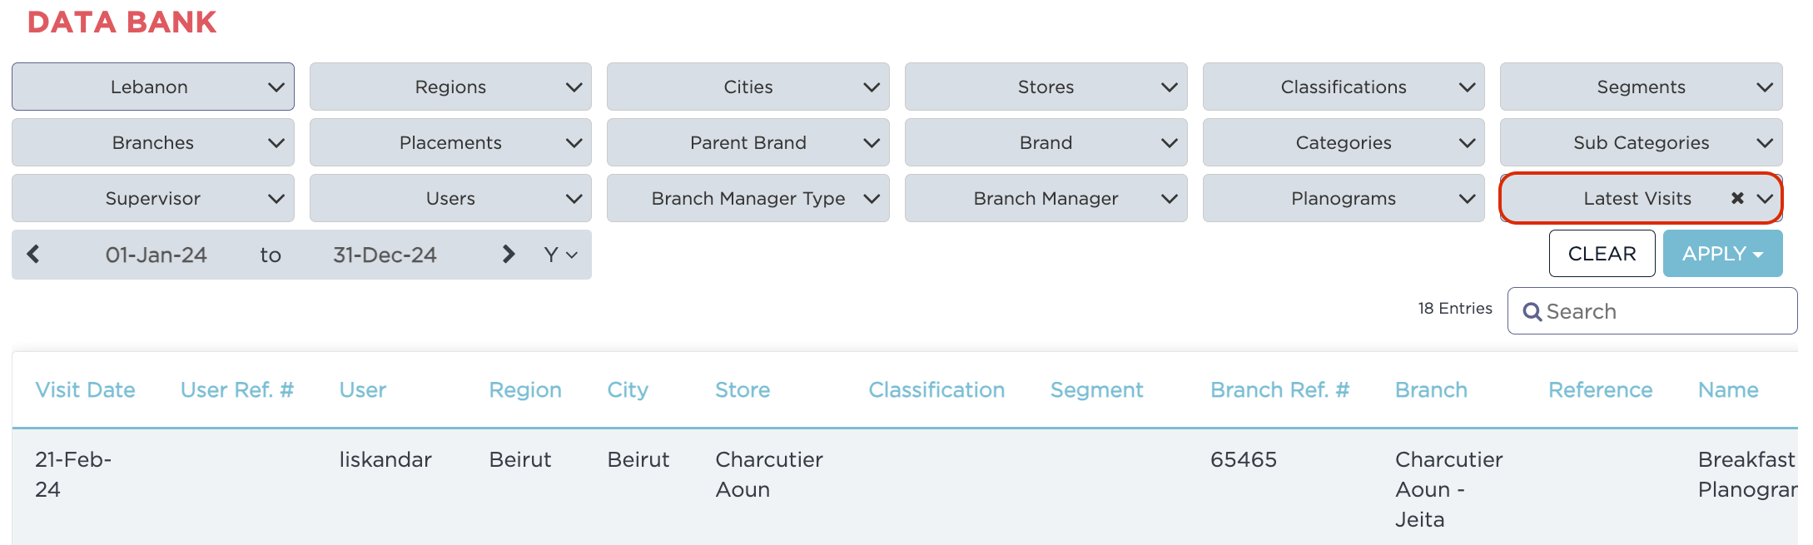Clear the Latest Visits filter selection
1813x545 pixels.
click(1737, 198)
